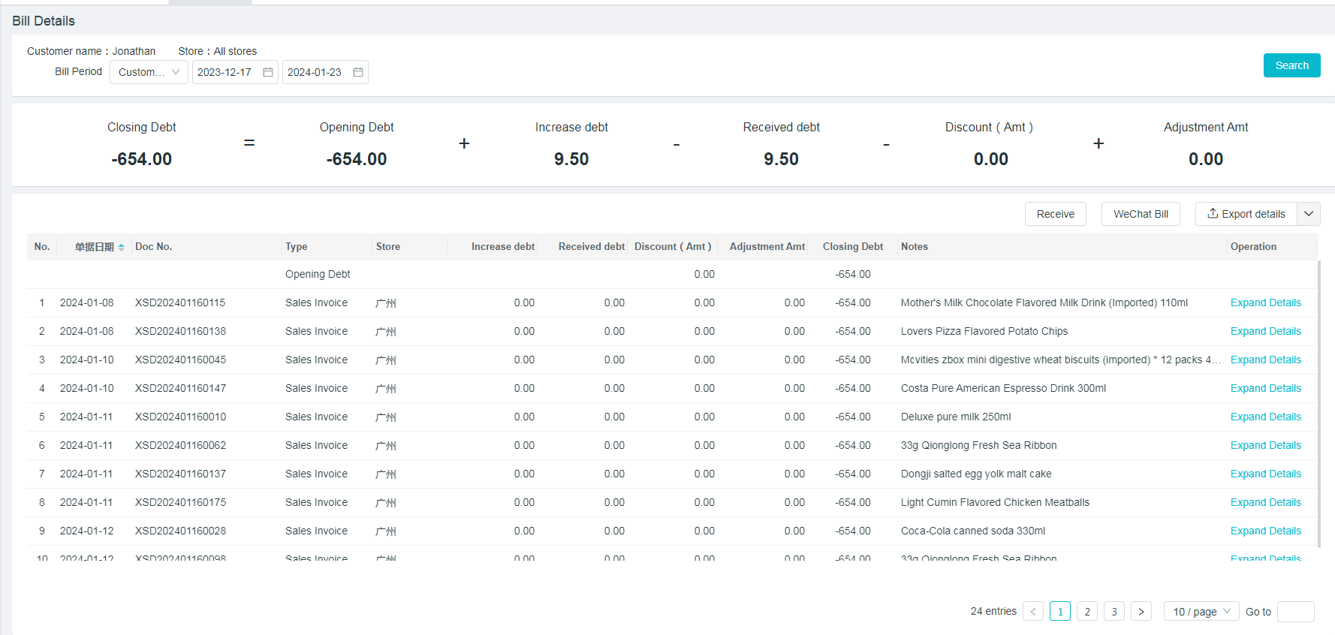The height and width of the screenshot is (635, 1335).
Task: Click the Receive button
Action: pos(1055,214)
